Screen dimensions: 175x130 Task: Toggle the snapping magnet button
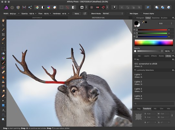(x=103, y=7)
